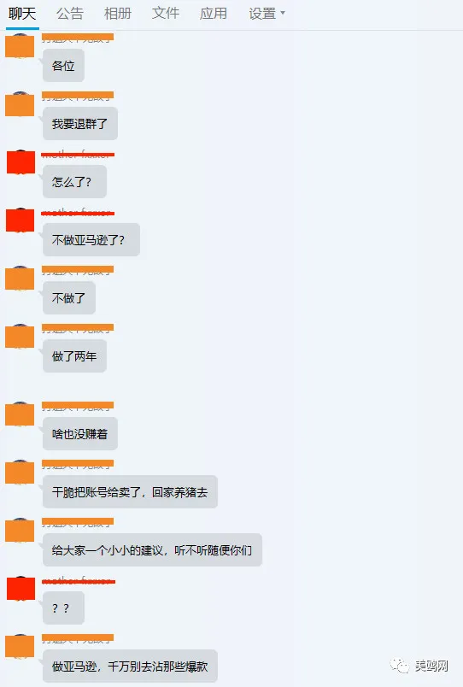Click the red avatar beside 怎么了?
Screen dimensions: 463x687
[21, 162]
